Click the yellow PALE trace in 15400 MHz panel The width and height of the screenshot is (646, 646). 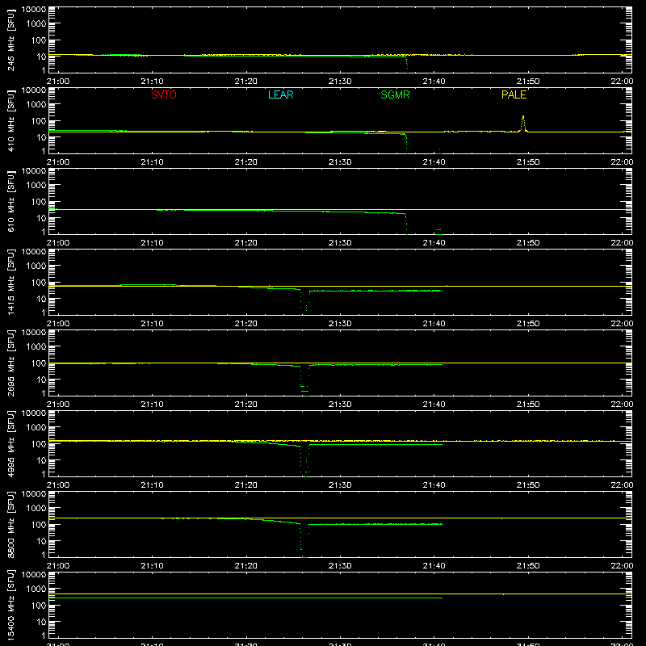340,594
